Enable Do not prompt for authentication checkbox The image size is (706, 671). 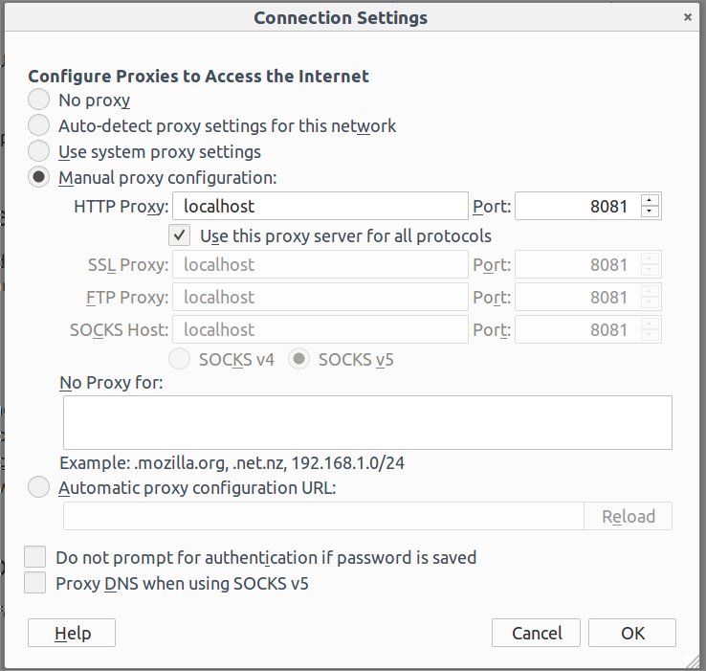coord(35,556)
